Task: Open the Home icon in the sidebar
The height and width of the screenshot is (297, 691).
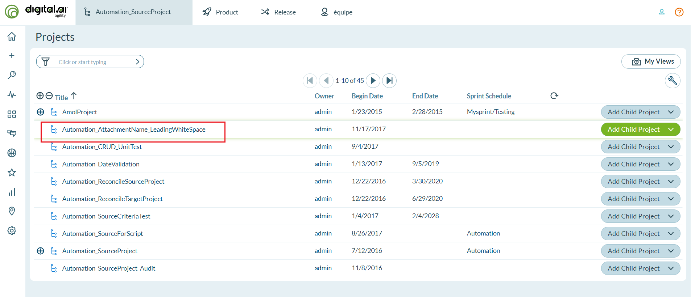Action: 12,37
